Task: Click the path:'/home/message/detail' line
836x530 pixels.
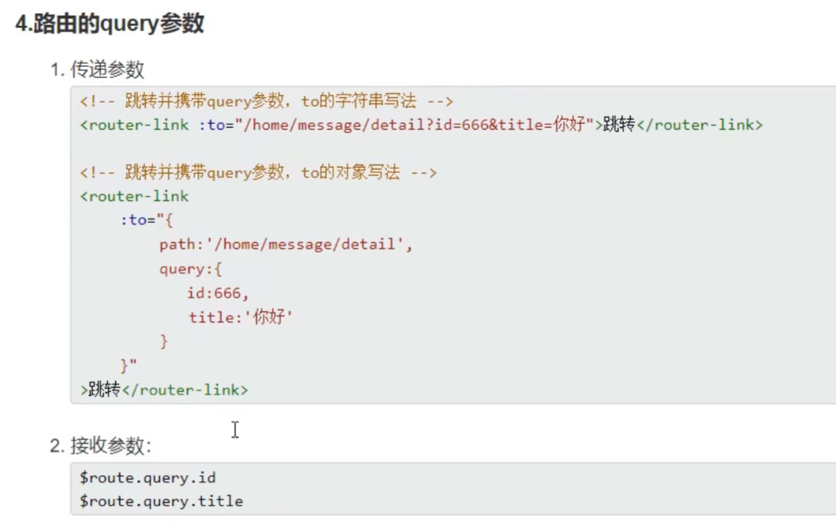Action: coord(285,244)
